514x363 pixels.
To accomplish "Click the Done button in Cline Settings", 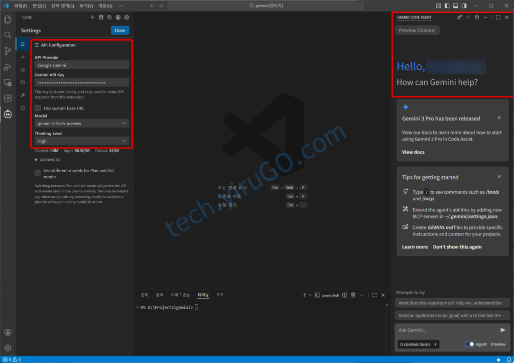I will pyautogui.click(x=119, y=30).
